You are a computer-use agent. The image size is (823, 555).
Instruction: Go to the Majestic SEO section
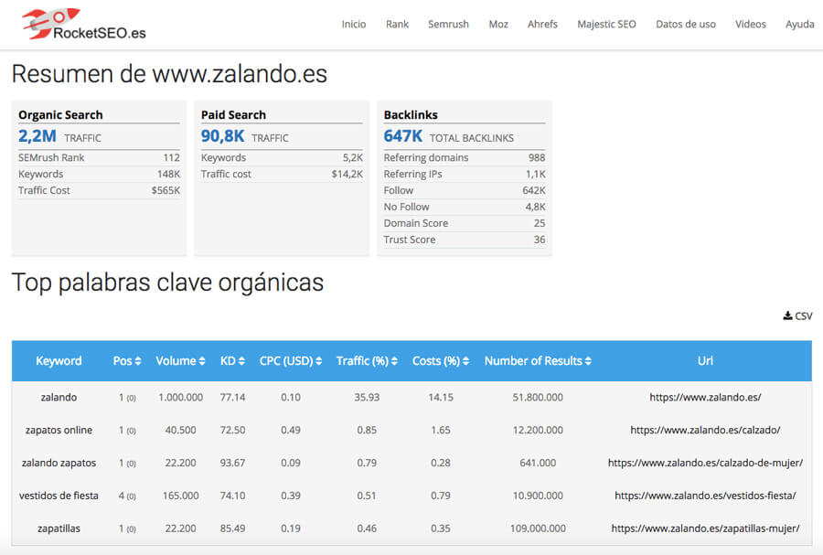(607, 24)
